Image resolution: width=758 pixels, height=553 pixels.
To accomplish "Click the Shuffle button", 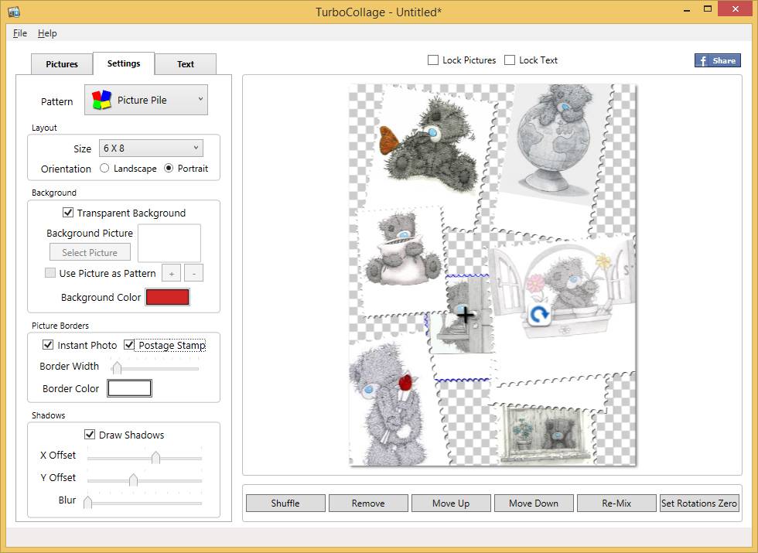I will (285, 504).
